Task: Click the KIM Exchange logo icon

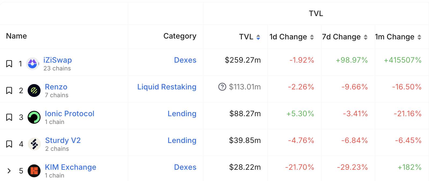Action: (34, 171)
